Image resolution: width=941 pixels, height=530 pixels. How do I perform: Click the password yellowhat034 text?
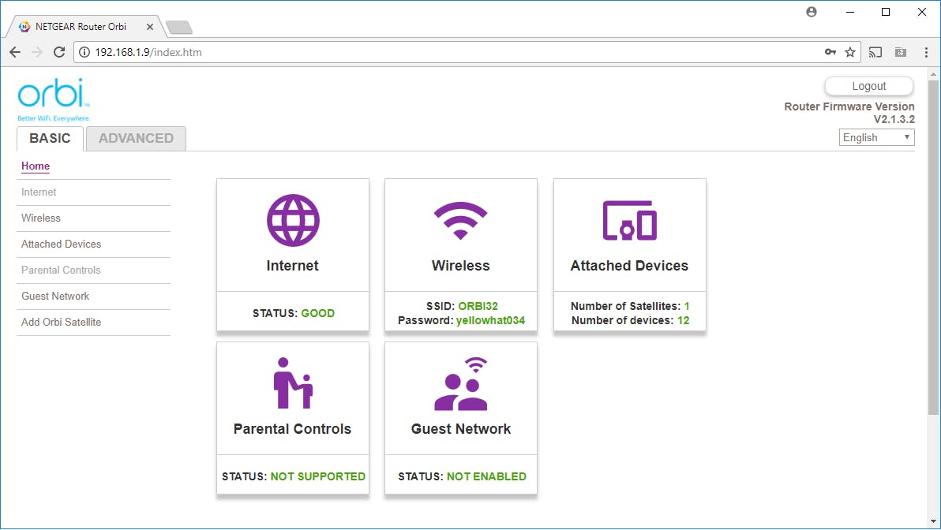click(490, 320)
